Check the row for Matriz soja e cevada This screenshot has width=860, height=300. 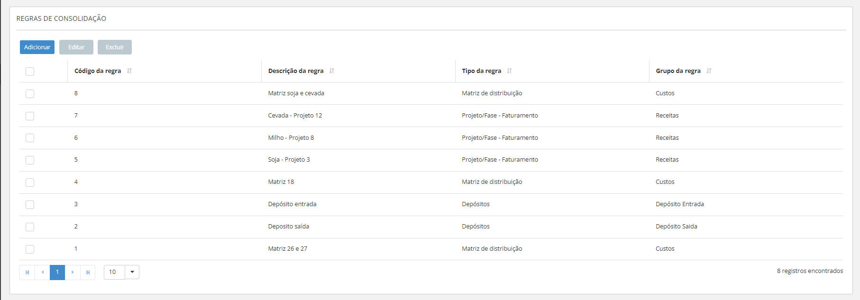(x=30, y=94)
